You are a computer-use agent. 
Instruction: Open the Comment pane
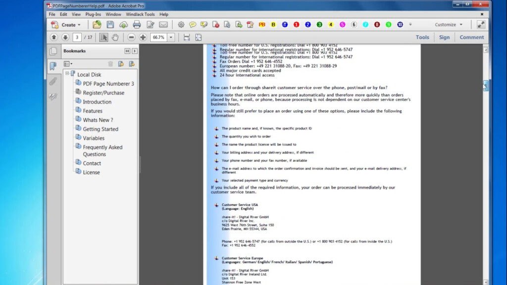472,37
